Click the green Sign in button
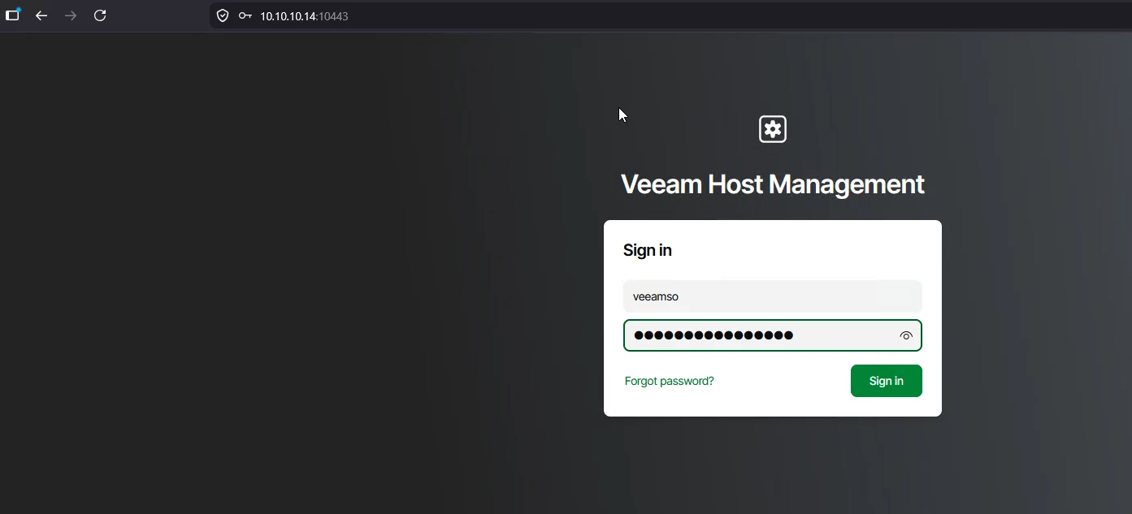The image size is (1132, 514). [887, 381]
